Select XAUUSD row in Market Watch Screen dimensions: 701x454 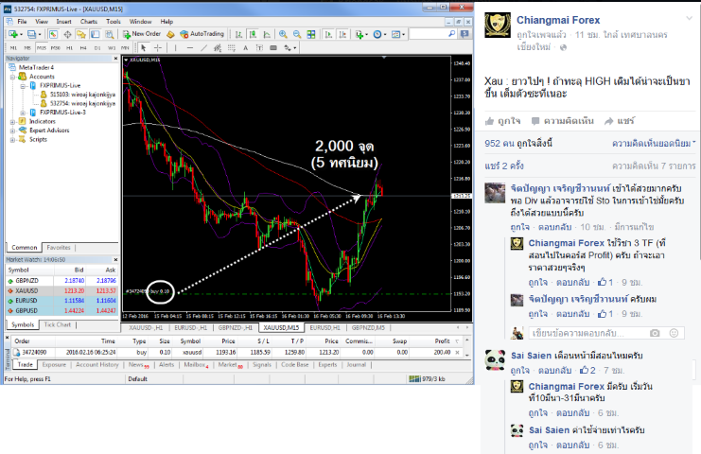tap(62, 291)
